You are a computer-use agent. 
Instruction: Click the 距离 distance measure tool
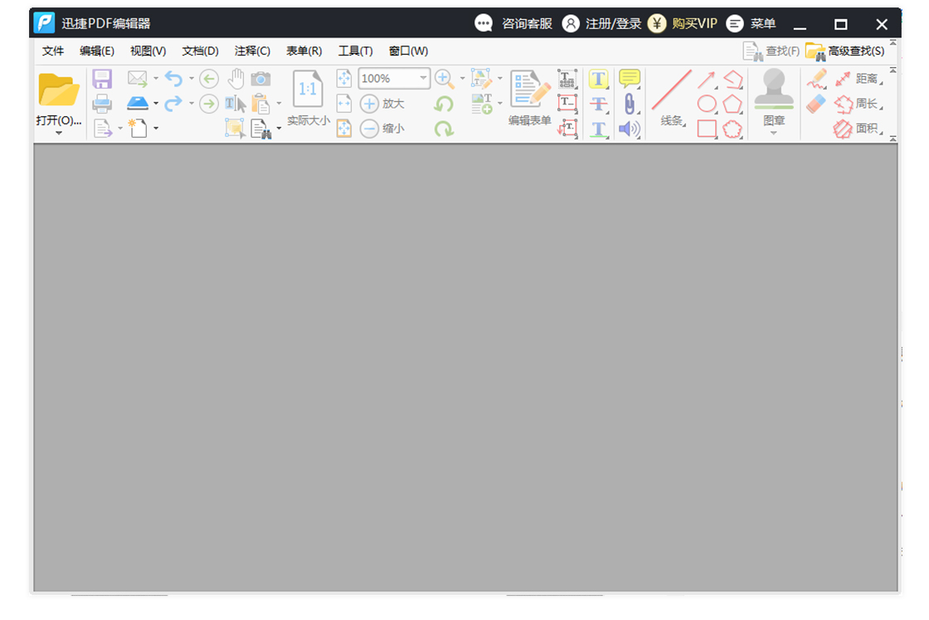pos(858,79)
